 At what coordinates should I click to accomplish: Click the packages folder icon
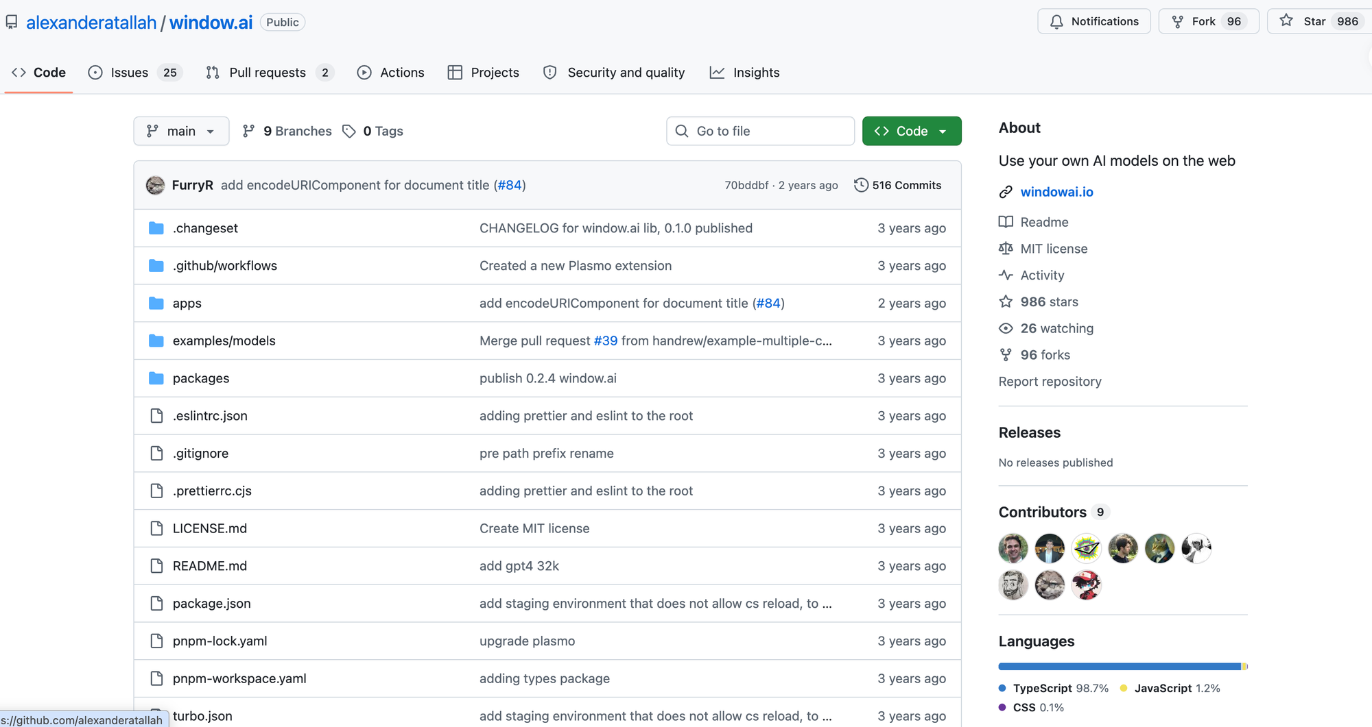pos(156,378)
